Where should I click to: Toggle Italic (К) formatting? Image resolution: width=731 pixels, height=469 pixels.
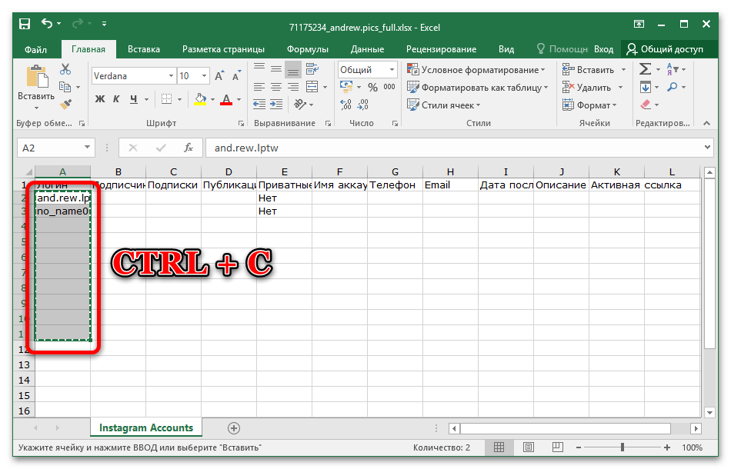(117, 99)
